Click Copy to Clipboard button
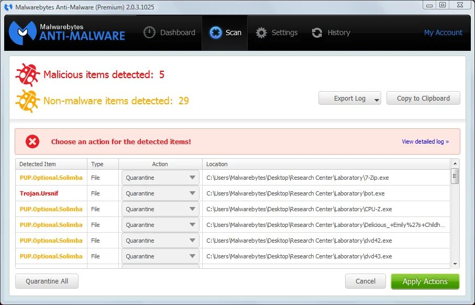The width and height of the screenshot is (475, 305). pyautogui.click(x=423, y=98)
